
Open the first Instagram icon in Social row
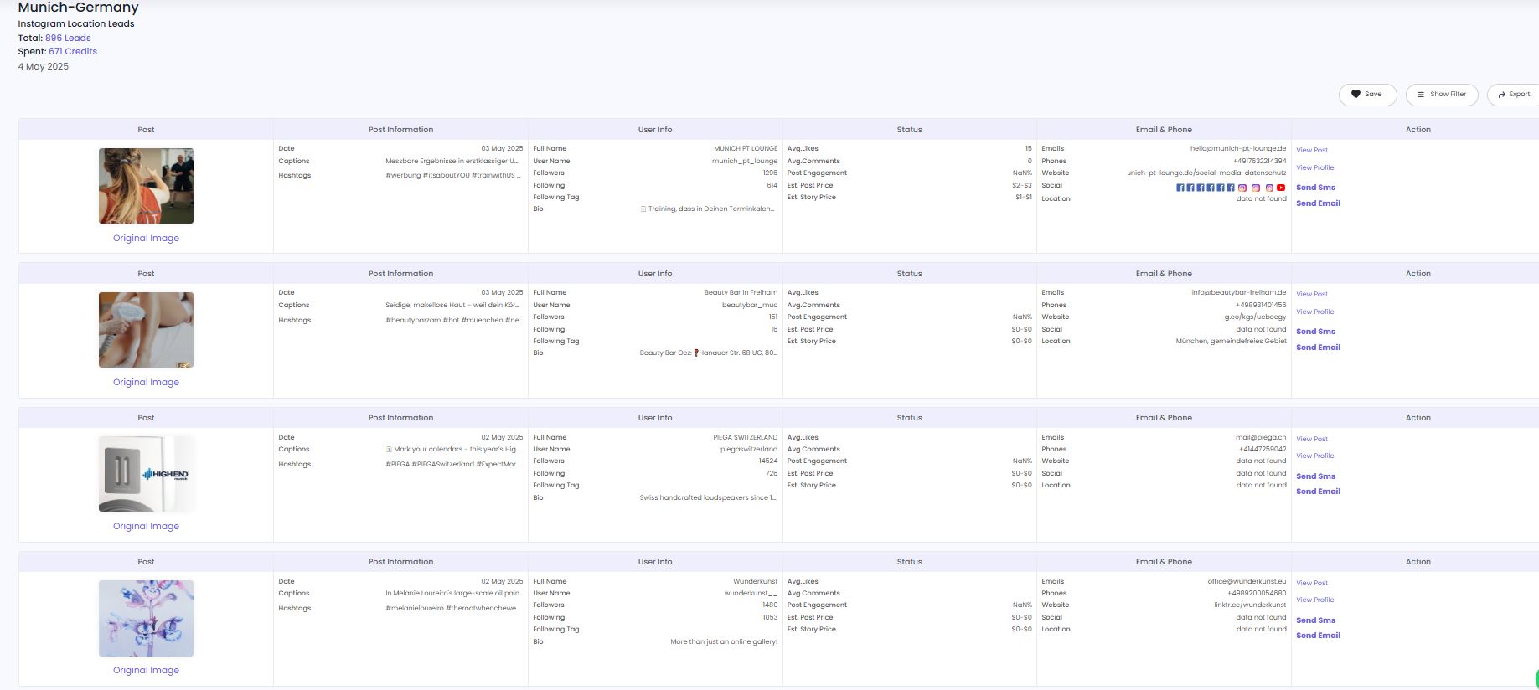pyautogui.click(x=1242, y=188)
